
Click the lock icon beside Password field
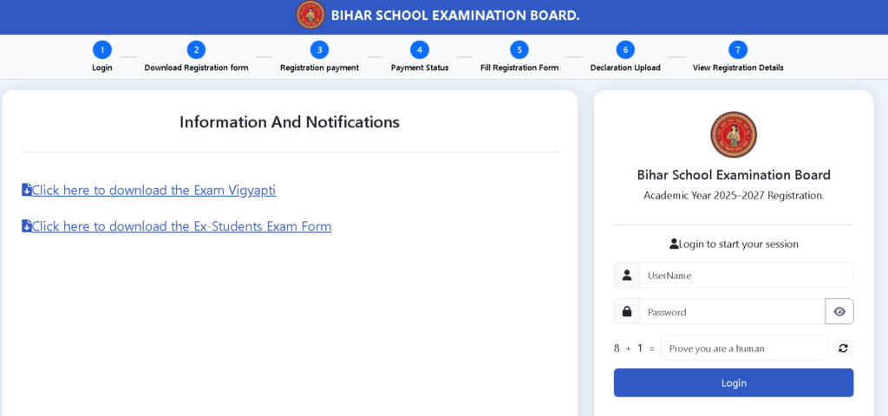coord(626,311)
